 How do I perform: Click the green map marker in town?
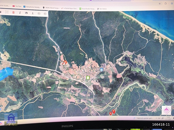click(88, 78)
